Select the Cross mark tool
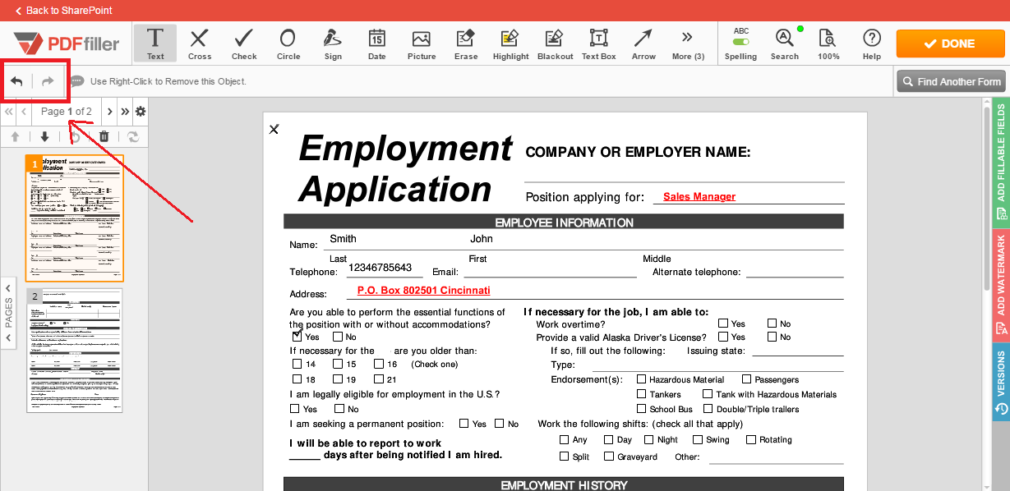Screen dimensions: 1010x491 200,44
